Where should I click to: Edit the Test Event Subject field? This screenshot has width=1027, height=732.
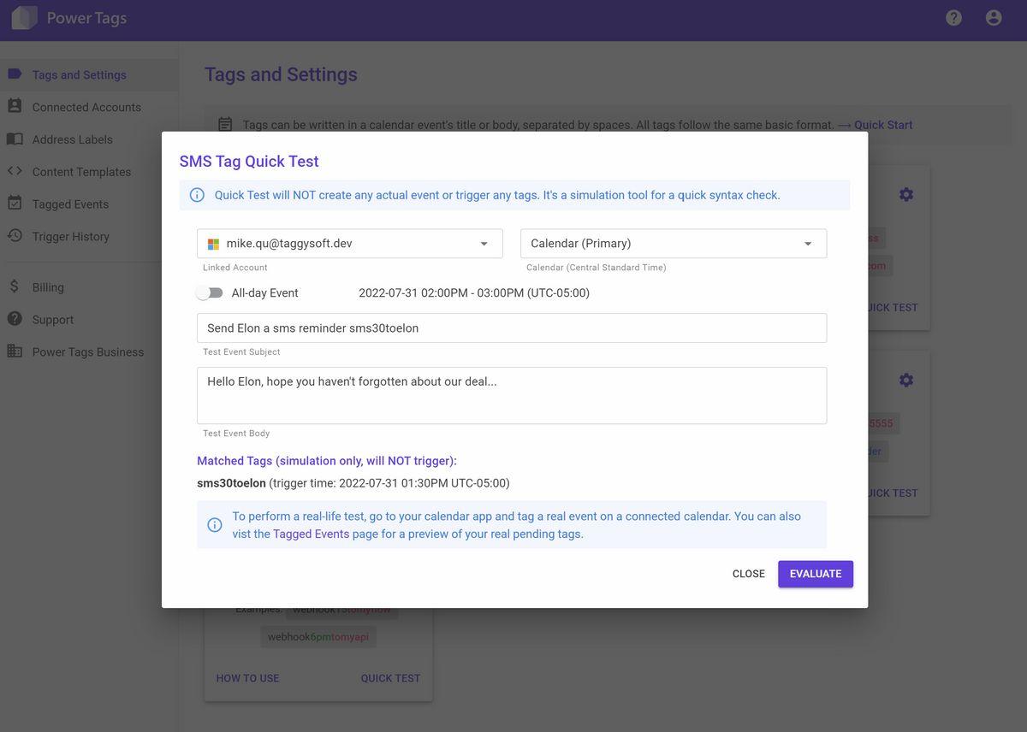512,328
